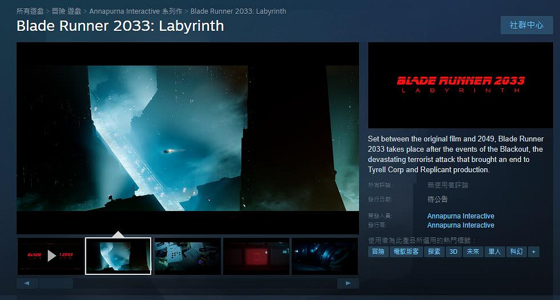Expand more tags with the plus button
The width and height of the screenshot is (560, 300).
(533, 252)
